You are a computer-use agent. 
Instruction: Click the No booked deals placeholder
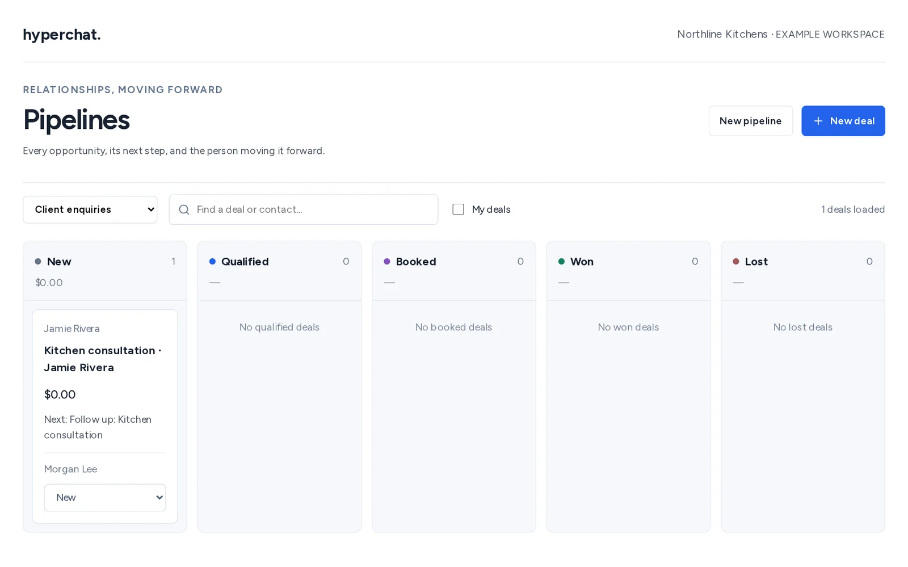pos(453,327)
